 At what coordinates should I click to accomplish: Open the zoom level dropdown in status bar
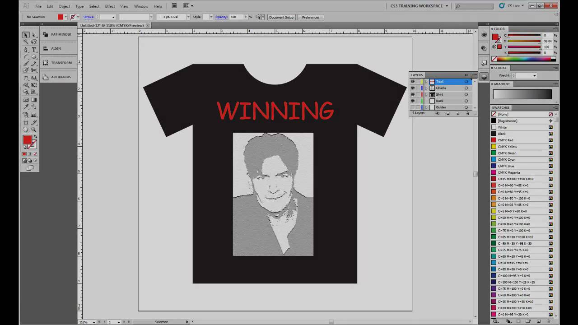click(x=94, y=322)
